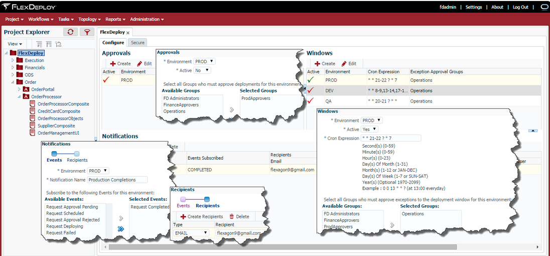
Task: Open the About link
Action: click(497, 7)
